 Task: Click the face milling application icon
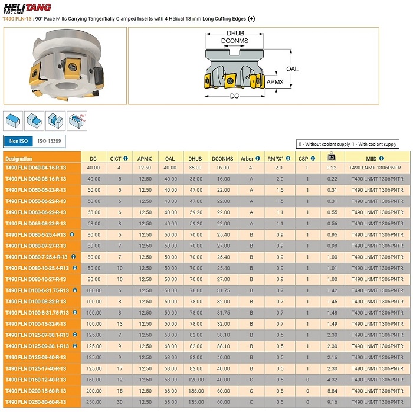(13, 121)
